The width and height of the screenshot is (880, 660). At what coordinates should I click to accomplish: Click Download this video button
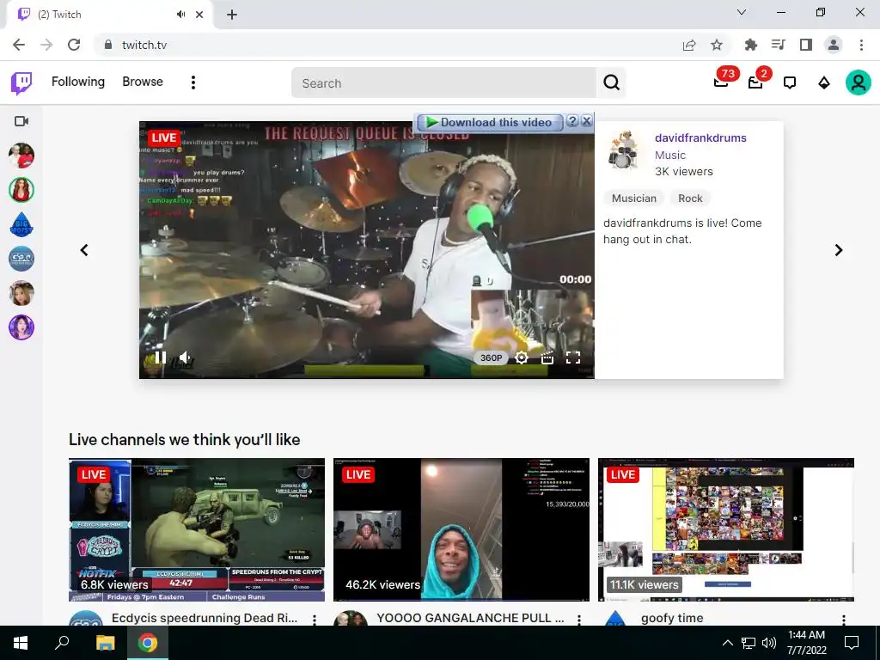[489, 122]
